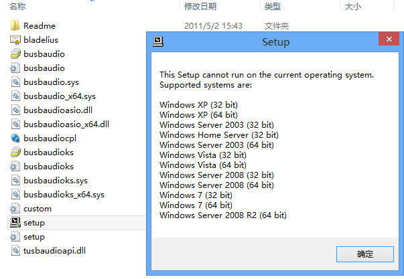
Task: Select the setup application icon
Action: point(15,222)
